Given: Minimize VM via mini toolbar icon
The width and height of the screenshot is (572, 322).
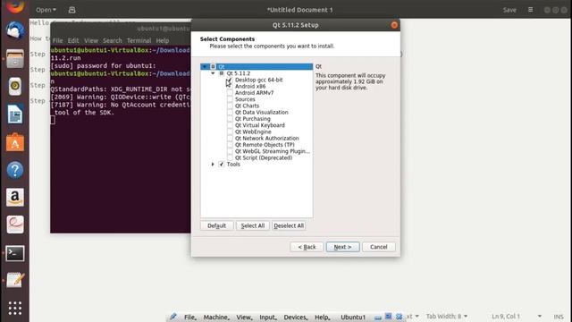Looking at the screenshot, I should 378,318.
